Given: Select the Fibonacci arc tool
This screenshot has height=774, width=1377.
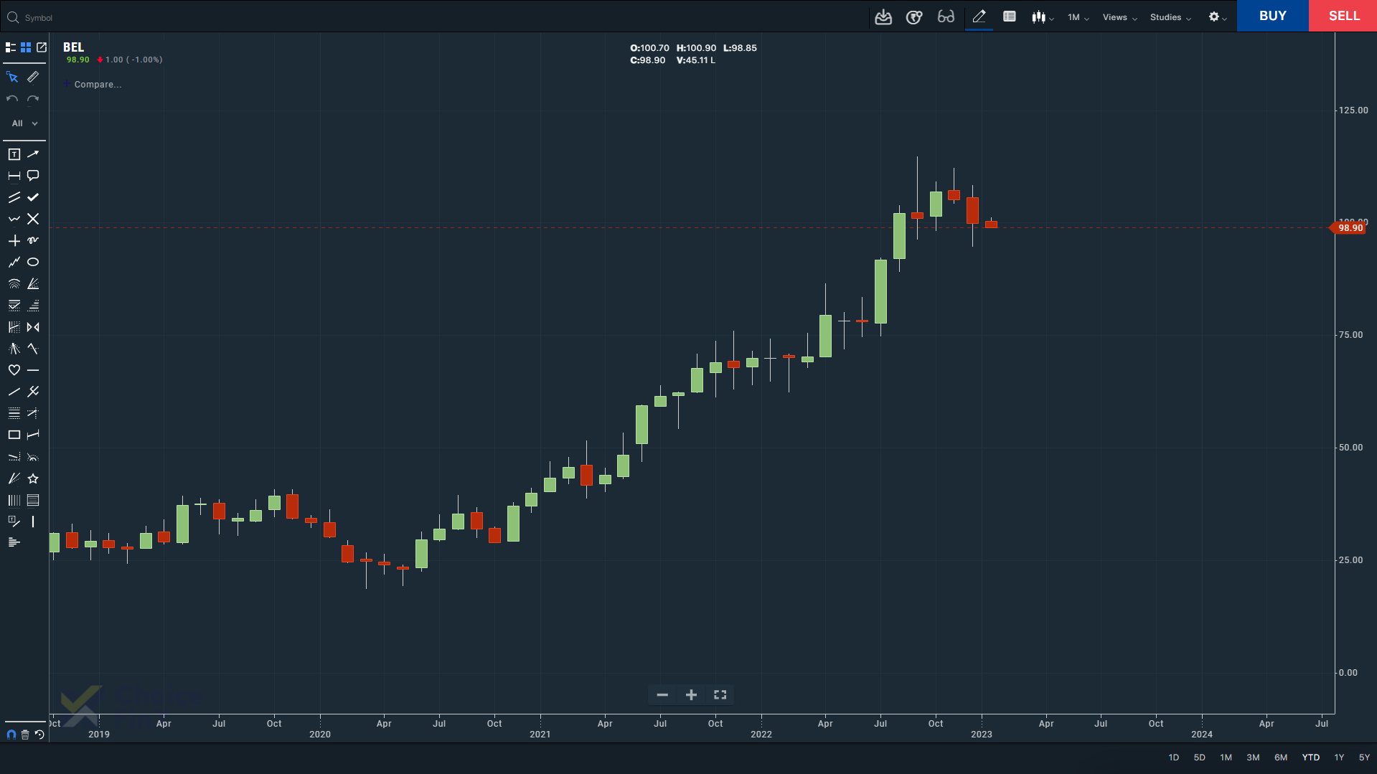Looking at the screenshot, I should pos(14,284).
